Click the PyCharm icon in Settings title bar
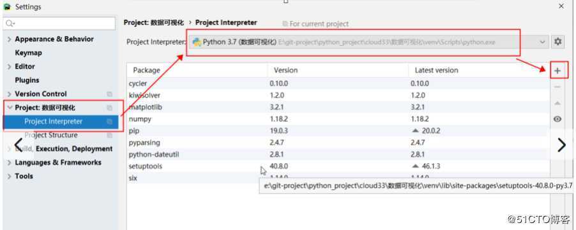Screen dimensions: 576x230 tap(7, 7)
